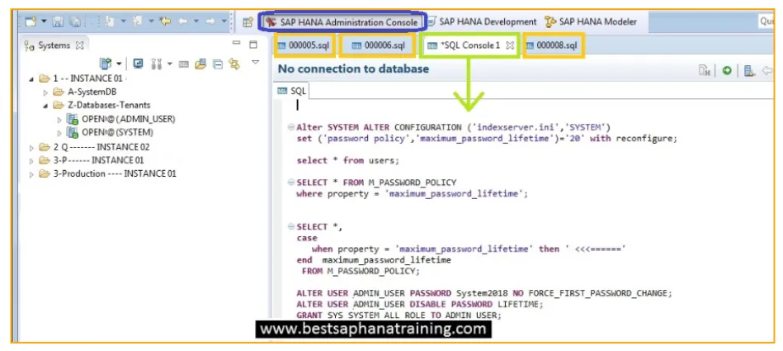Expand the (ADMIN_USER) system node
Viewport: 783px width, 351px height.
pos(59,119)
